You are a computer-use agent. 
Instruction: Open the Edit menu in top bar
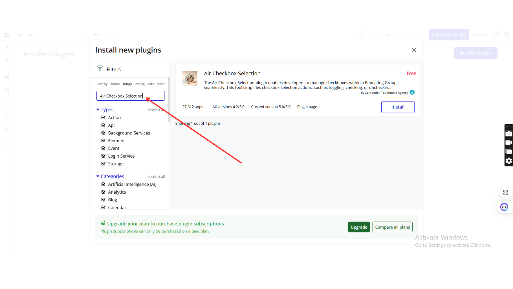click(97, 35)
